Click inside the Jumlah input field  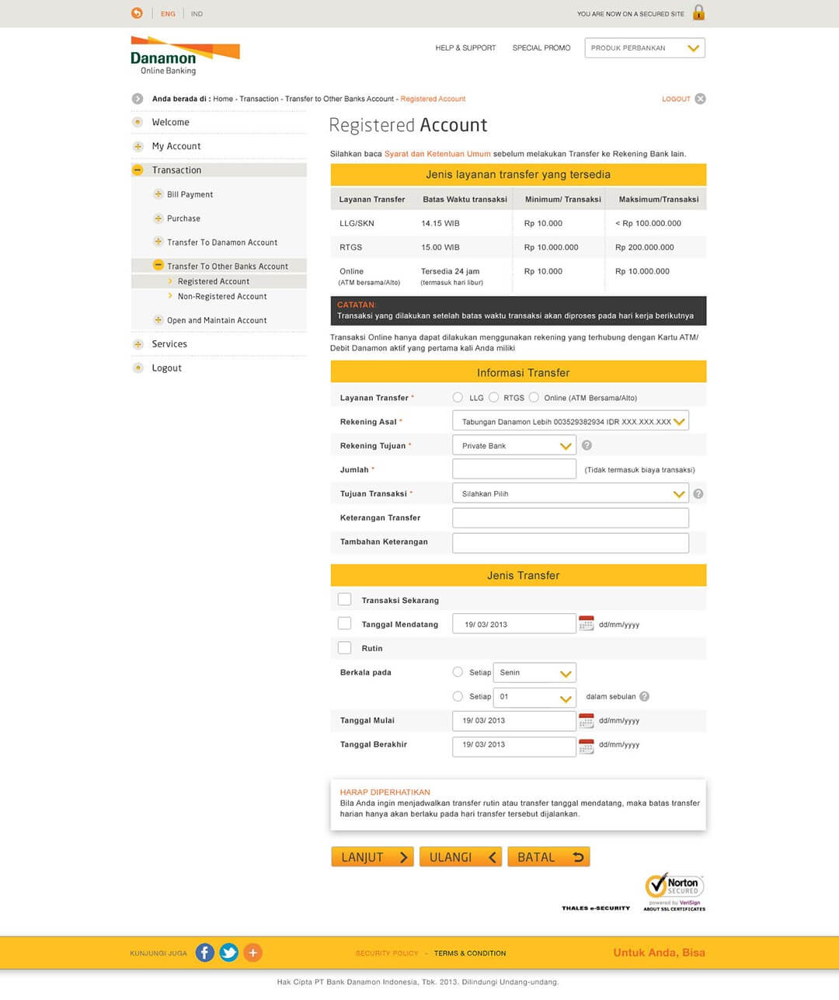tap(513, 469)
